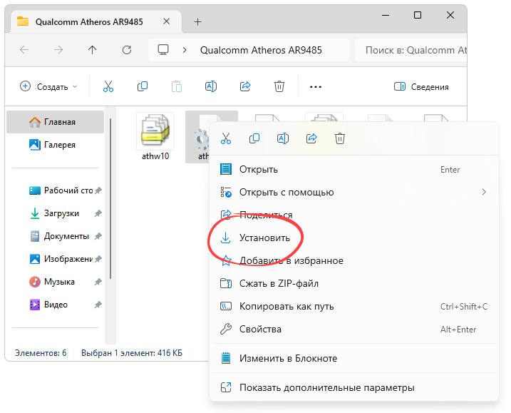Click the navigation pane vertical scrollbar
511x413 pixels.
[110, 199]
